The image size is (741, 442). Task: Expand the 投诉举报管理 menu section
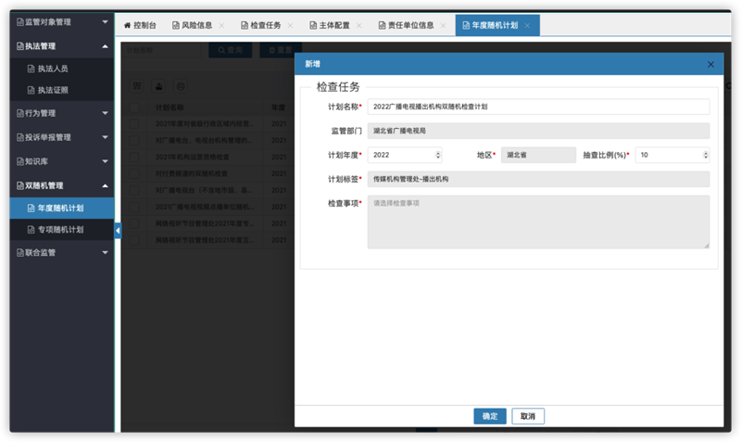click(105, 137)
